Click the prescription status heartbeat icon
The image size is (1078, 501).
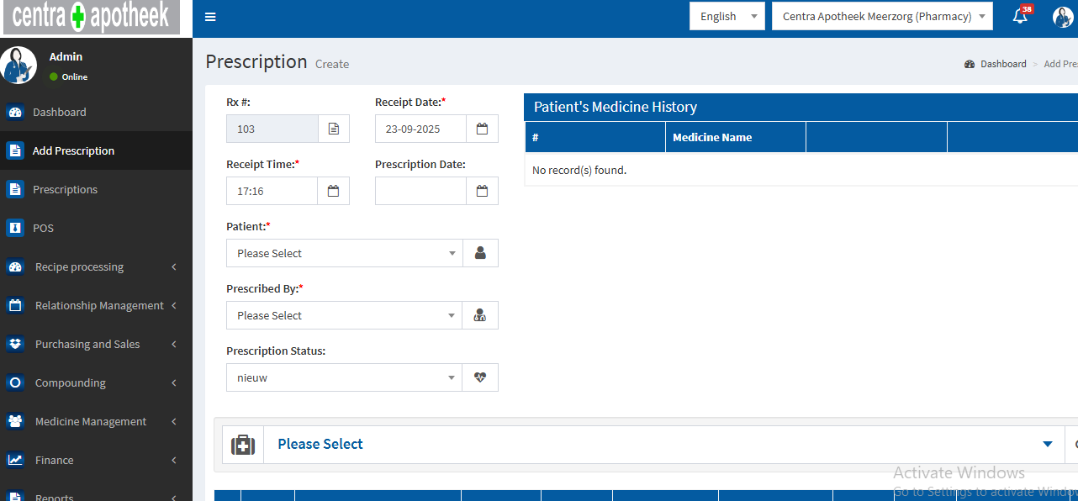click(x=480, y=377)
